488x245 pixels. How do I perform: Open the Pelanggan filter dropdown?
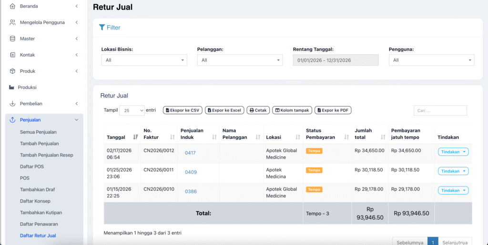(x=240, y=60)
